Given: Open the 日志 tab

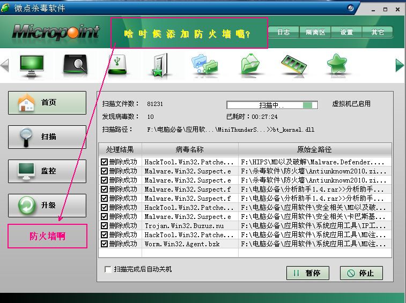Looking at the screenshot, I should pyautogui.click(x=283, y=33).
